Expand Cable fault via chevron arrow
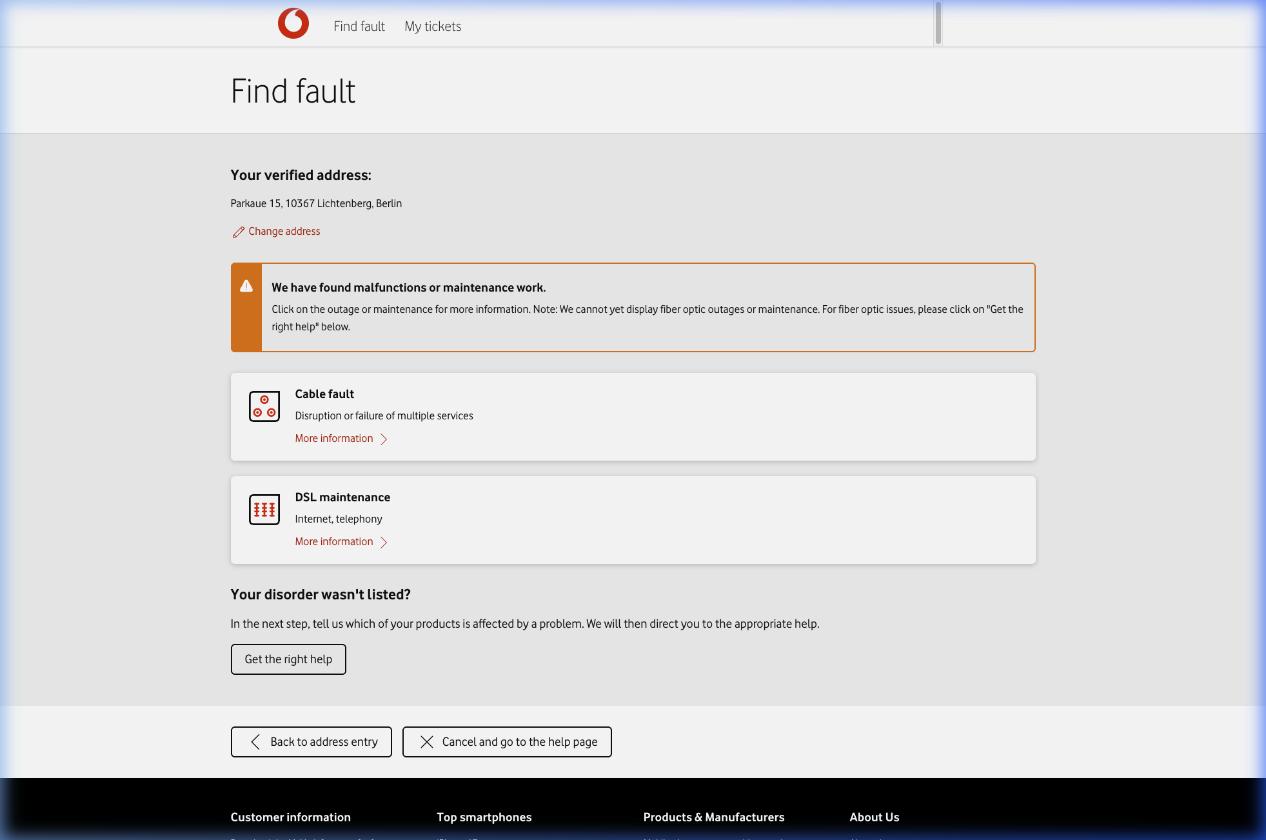Image resolution: width=1266 pixels, height=840 pixels. (384, 439)
